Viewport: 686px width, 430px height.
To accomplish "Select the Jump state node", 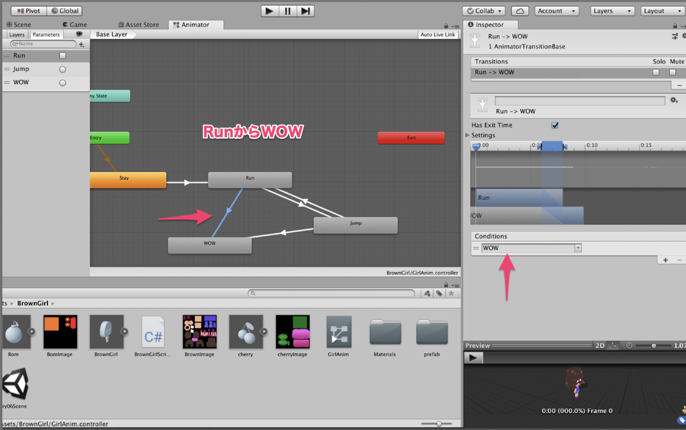I will [x=356, y=225].
